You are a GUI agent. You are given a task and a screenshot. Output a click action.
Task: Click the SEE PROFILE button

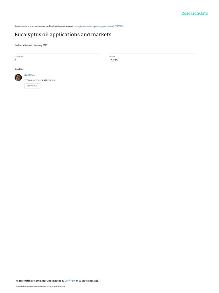[x=32, y=86]
